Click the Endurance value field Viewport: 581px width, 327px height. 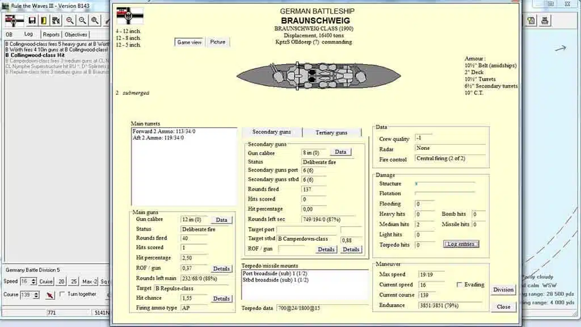pyautogui.click(x=451, y=306)
